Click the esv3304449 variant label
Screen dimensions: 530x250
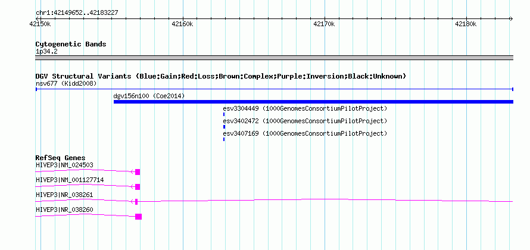tap(305, 109)
